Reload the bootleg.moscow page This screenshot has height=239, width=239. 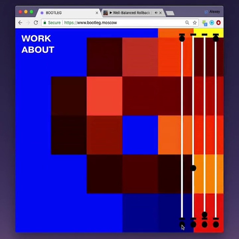click(36, 22)
